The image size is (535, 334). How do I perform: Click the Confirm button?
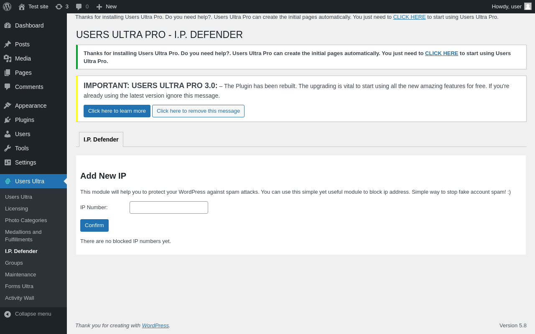coord(94,225)
